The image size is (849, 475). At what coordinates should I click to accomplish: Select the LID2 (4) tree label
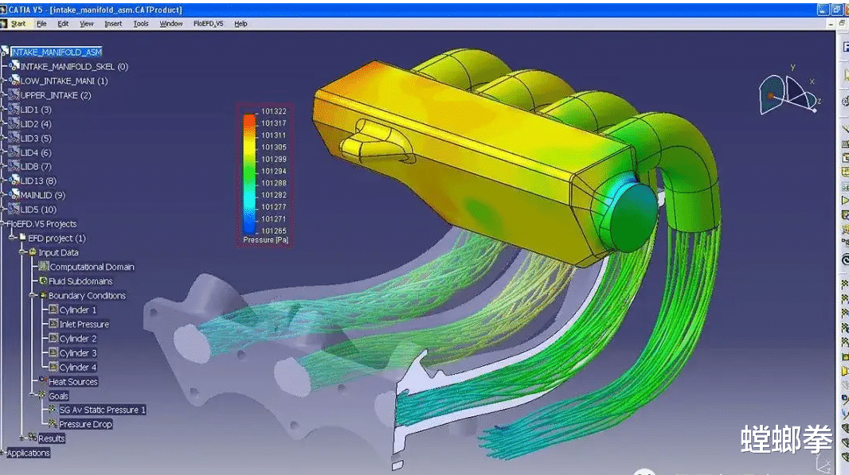point(36,124)
